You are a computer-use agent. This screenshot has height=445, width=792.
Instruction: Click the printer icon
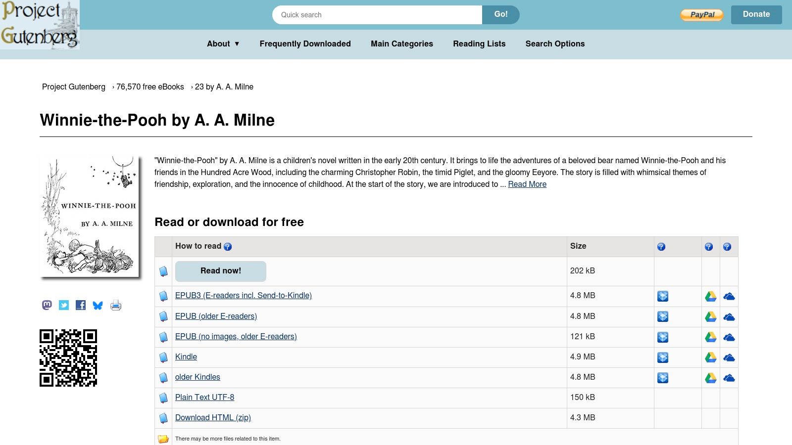tap(116, 305)
